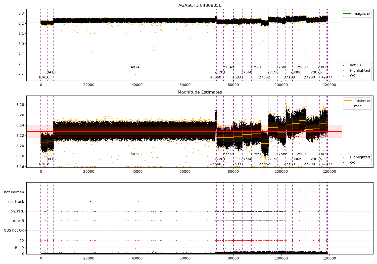Screen dimensions: 377x264
Task: Select OBSID label 14024 in the AGASC plot
Action: coord(134,67)
